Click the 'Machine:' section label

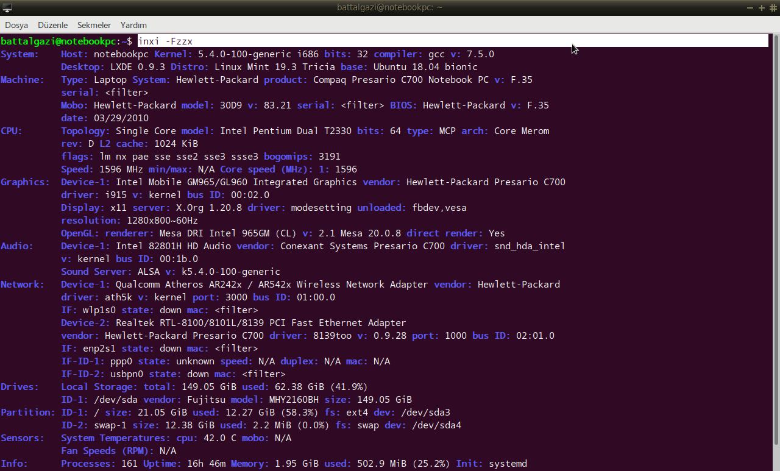pyautogui.click(x=23, y=80)
